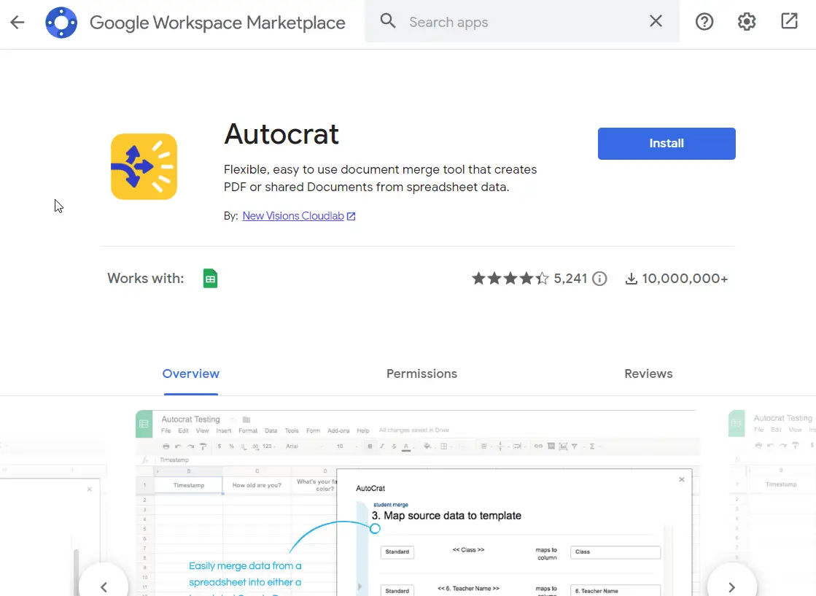This screenshot has width=816, height=596.
Task: Open the settings gear icon
Action: point(746,22)
